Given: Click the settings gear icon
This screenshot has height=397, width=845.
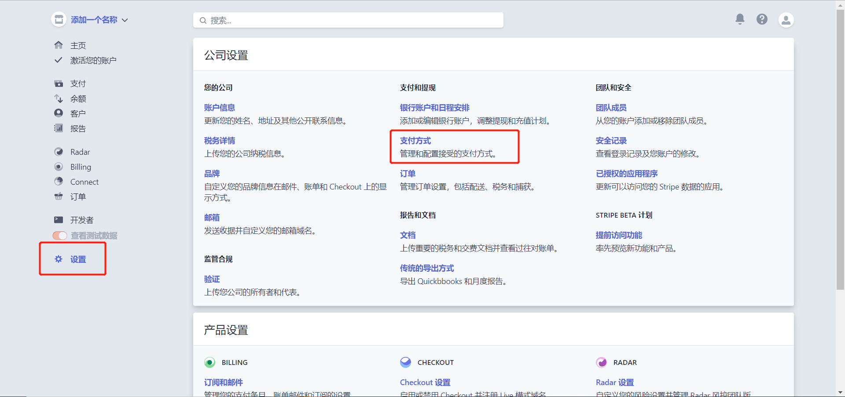Looking at the screenshot, I should pos(59,259).
